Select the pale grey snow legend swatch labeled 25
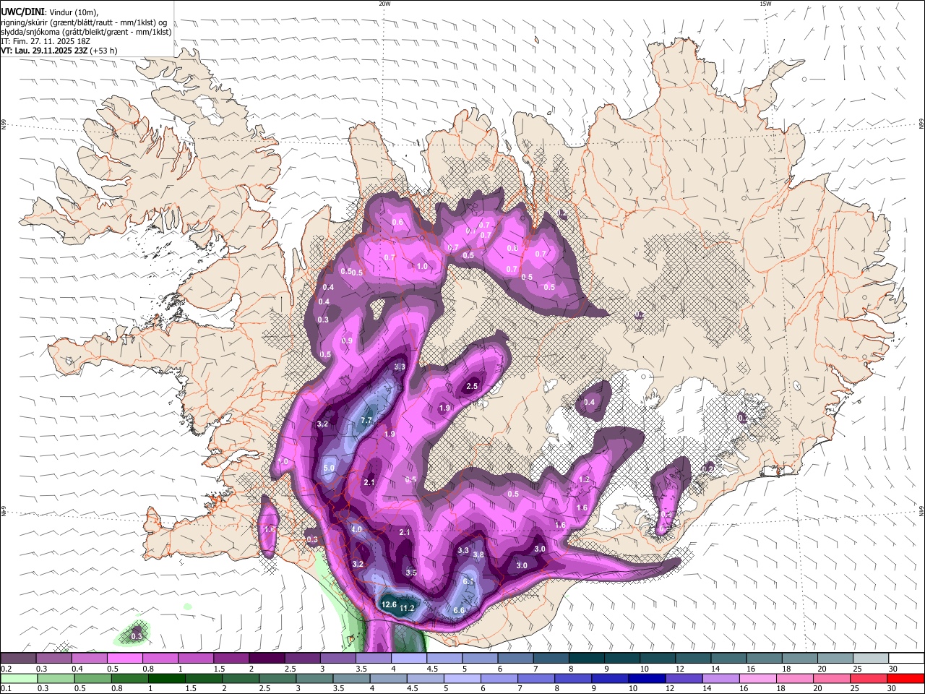The height and width of the screenshot is (694, 925). [870, 658]
